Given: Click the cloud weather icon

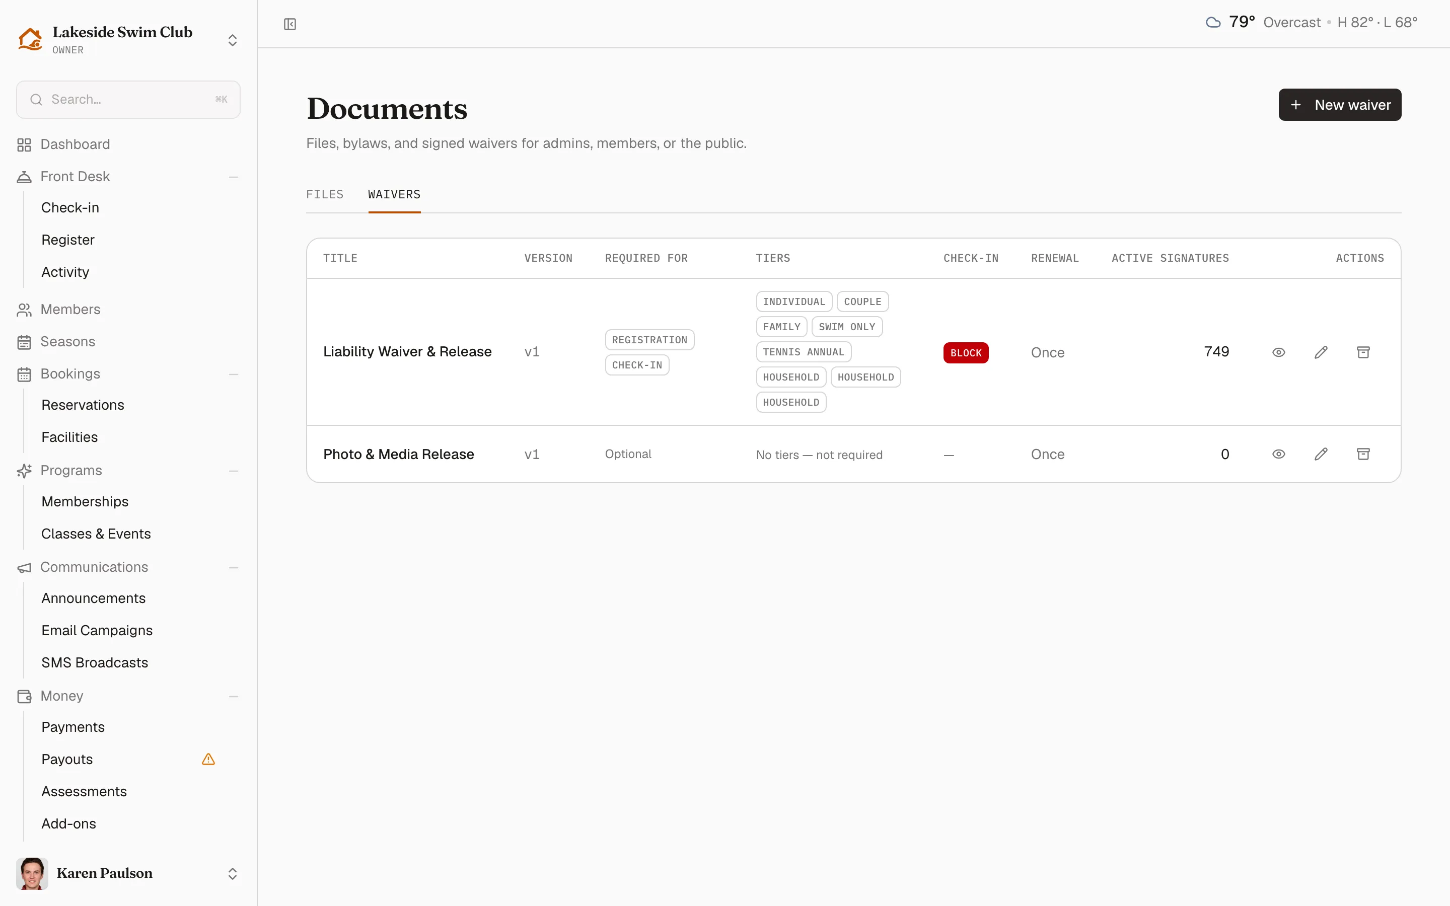Looking at the screenshot, I should click(x=1213, y=23).
